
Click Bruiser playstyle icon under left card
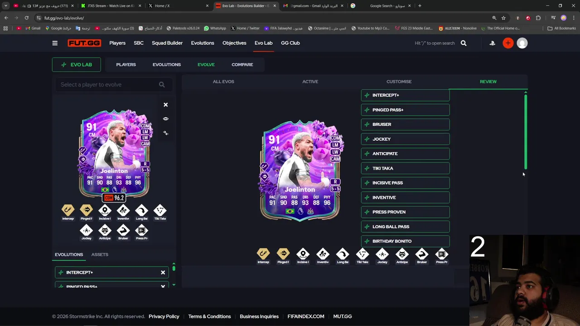(123, 230)
